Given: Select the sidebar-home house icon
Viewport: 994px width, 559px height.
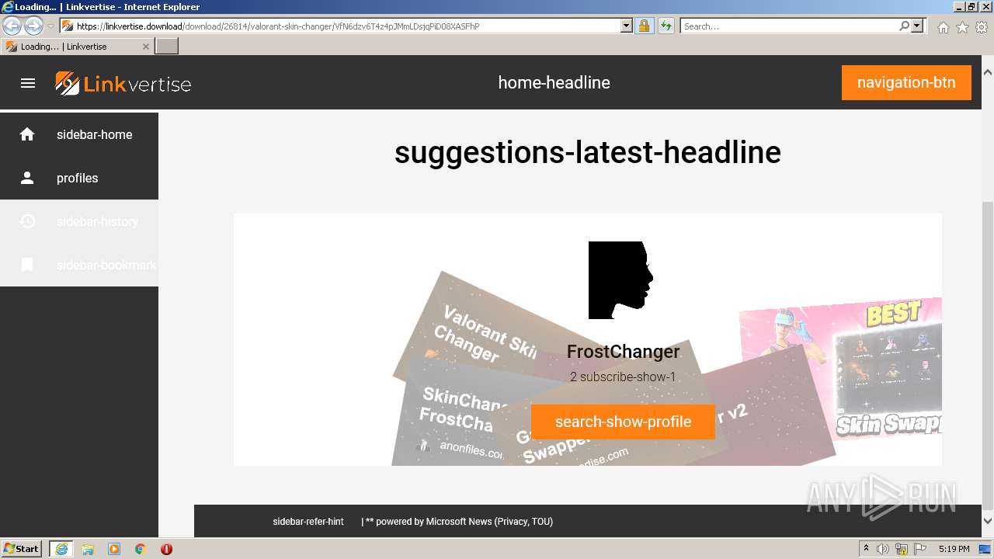Looking at the screenshot, I should pos(27,134).
